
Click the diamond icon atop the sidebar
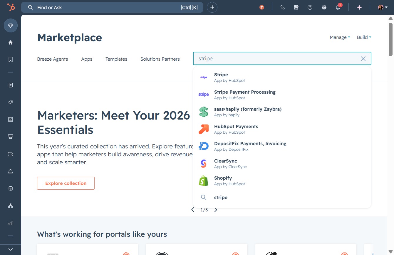coord(11,26)
